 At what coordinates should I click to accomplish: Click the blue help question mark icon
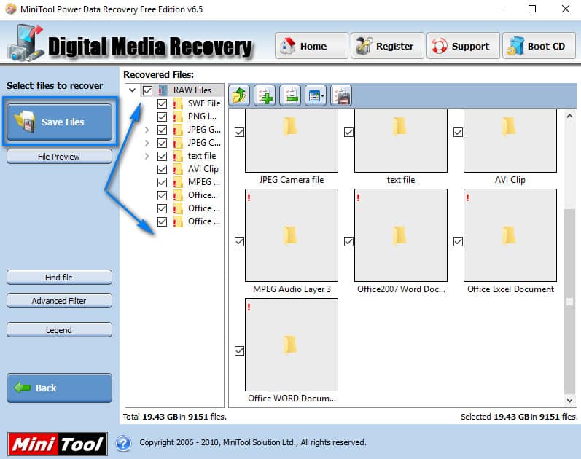tap(123, 443)
